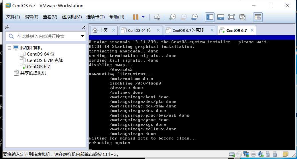Toggle the library sidebar view icon

pyautogui.click(x=210, y=17)
